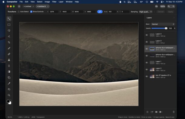185x119 pixels.
Task: Hide the ios-27-ipados layer visibility eye
Action: (147, 76)
